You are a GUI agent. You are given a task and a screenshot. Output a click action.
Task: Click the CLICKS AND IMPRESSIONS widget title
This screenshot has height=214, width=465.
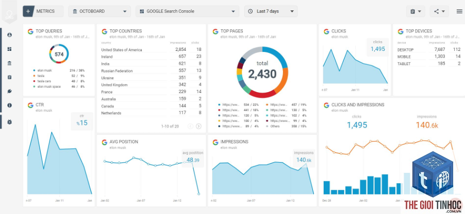pos(358,105)
